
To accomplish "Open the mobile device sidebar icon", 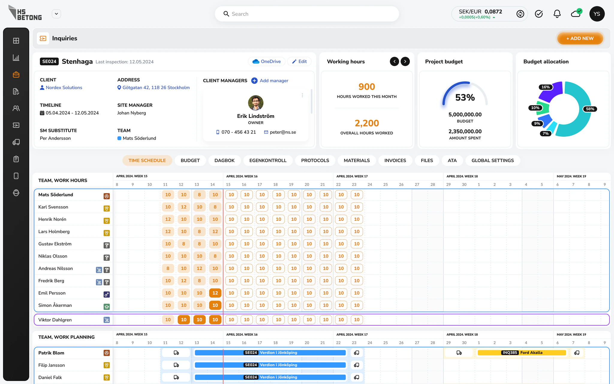I will (x=16, y=176).
